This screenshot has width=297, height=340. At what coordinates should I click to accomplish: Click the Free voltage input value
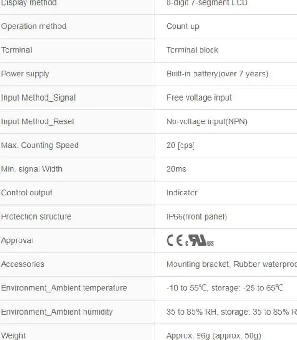[x=199, y=98]
